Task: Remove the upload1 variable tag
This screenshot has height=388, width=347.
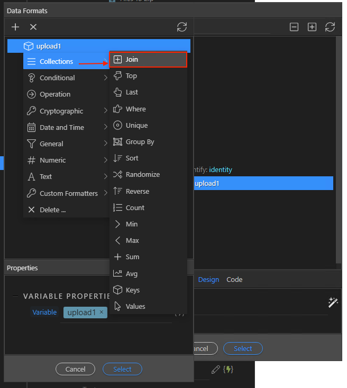Action: 102,312
